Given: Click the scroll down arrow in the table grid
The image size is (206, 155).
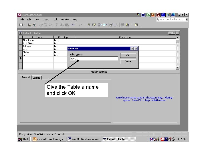Looking at the screenshot, I should coord(177,68).
